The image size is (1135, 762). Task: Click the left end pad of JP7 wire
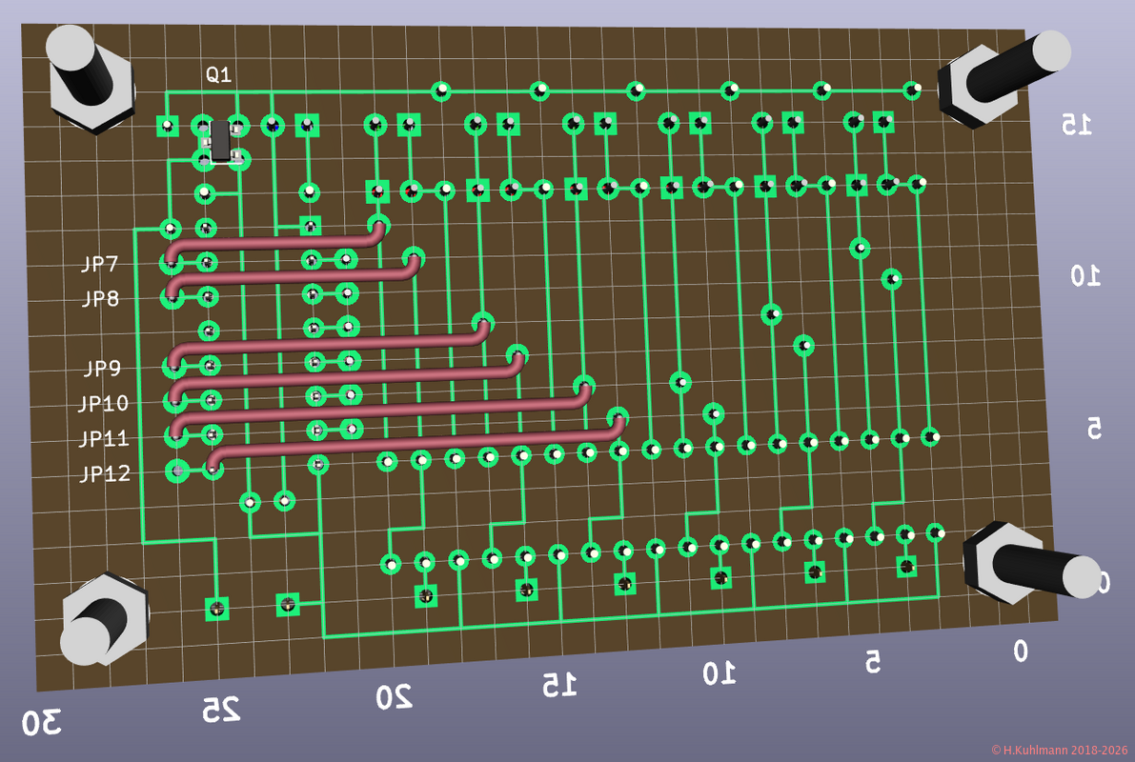point(172,257)
